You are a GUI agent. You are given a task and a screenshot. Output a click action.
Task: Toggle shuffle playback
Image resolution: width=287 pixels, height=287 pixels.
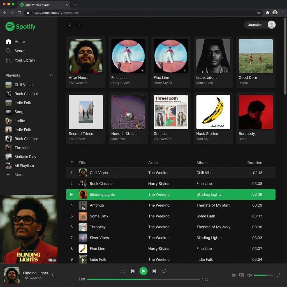(123, 271)
